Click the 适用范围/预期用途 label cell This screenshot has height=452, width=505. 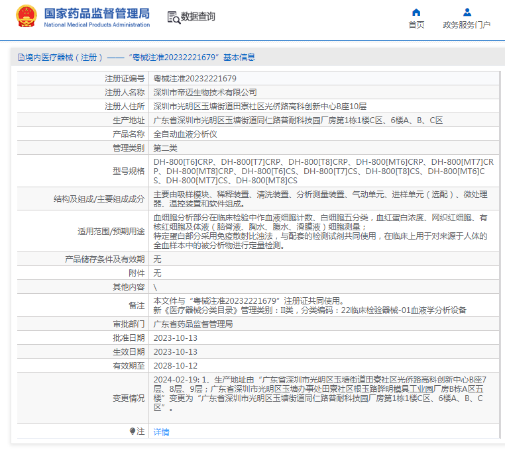pyautogui.click(x=83, y=232)
